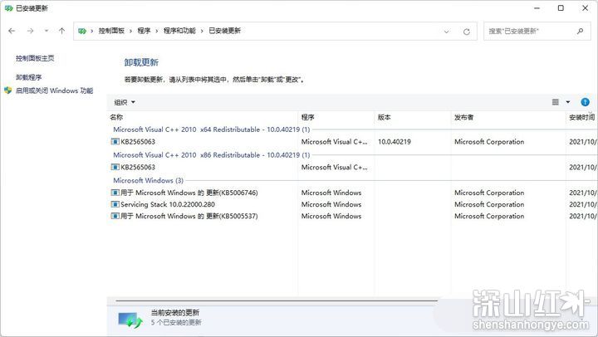Click the icon beside KB5006746 update
The image size is (598, 337).
(x=115, y=193)
